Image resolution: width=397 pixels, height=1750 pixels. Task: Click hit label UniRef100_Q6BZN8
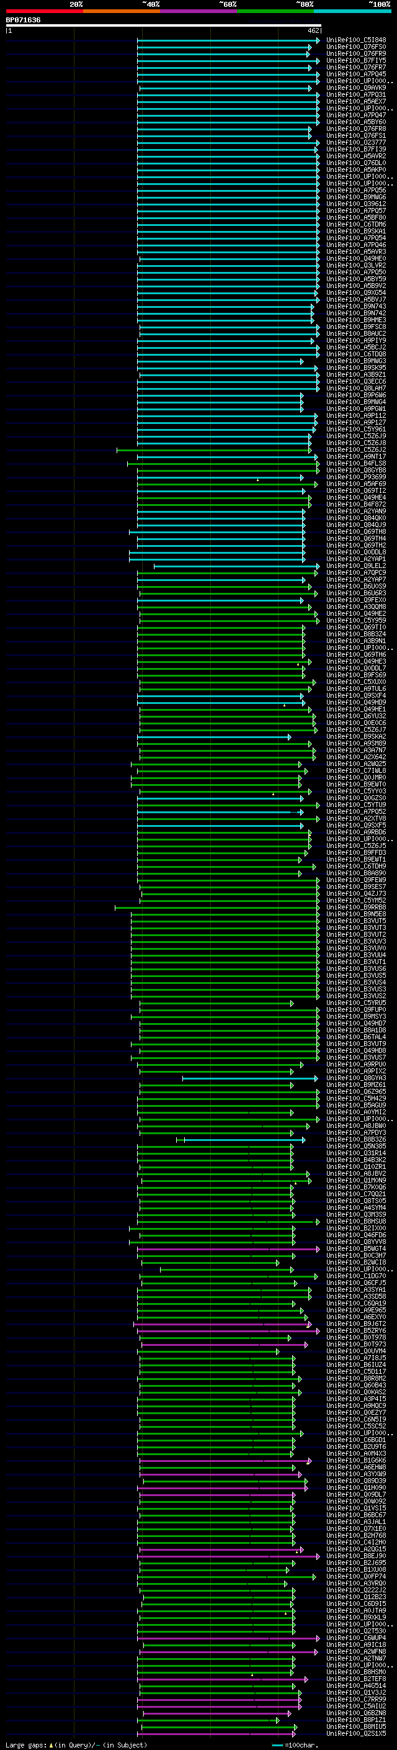point(356,1713)
